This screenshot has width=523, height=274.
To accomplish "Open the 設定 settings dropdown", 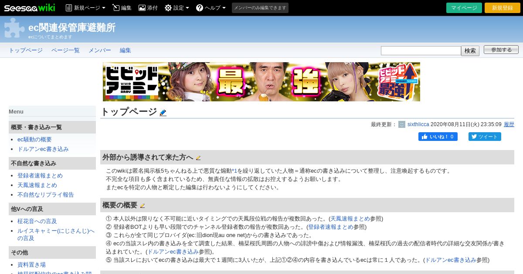I will click(x=177, y=8).
